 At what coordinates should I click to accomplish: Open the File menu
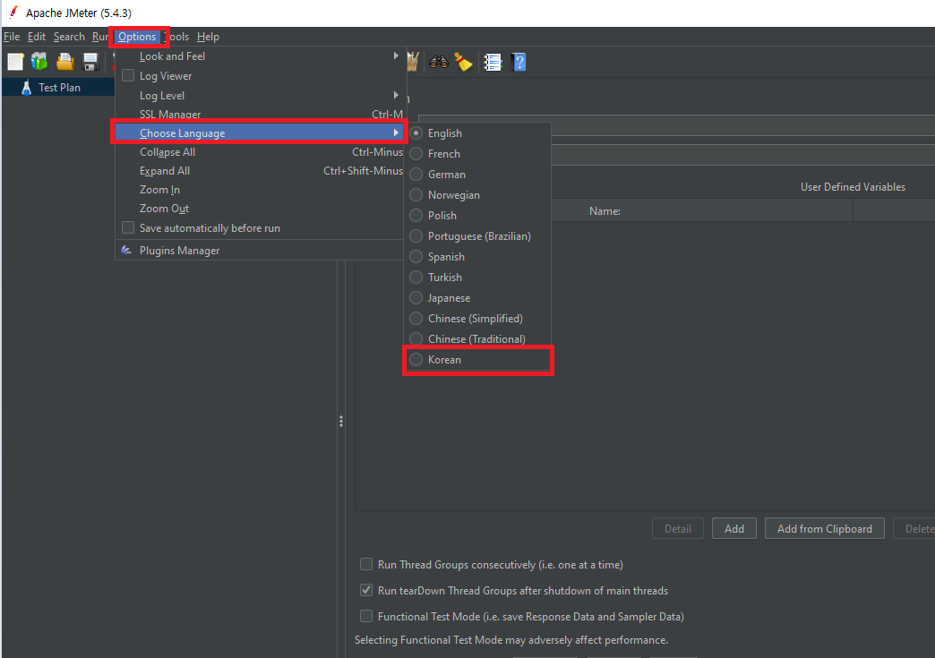pyautogui.click(x=12, y=37)
